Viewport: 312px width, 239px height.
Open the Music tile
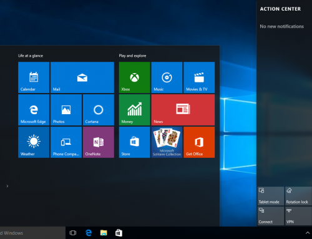167,77
